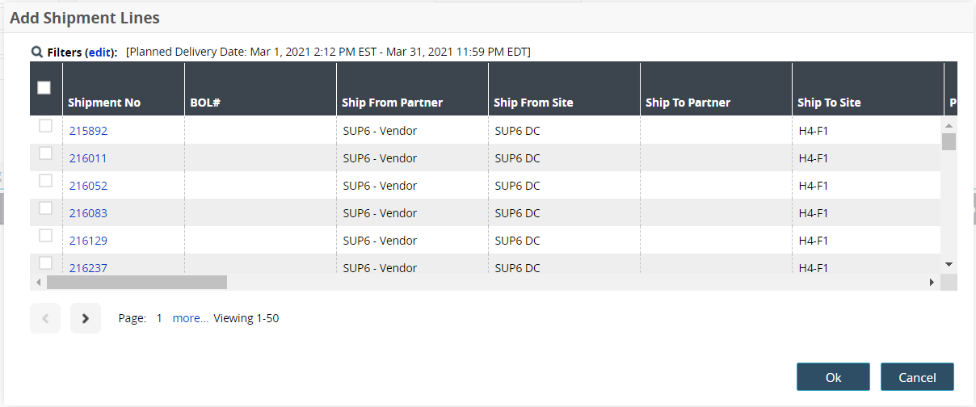
Task: Tick the row checkbox for 216129
Action: 46,236
